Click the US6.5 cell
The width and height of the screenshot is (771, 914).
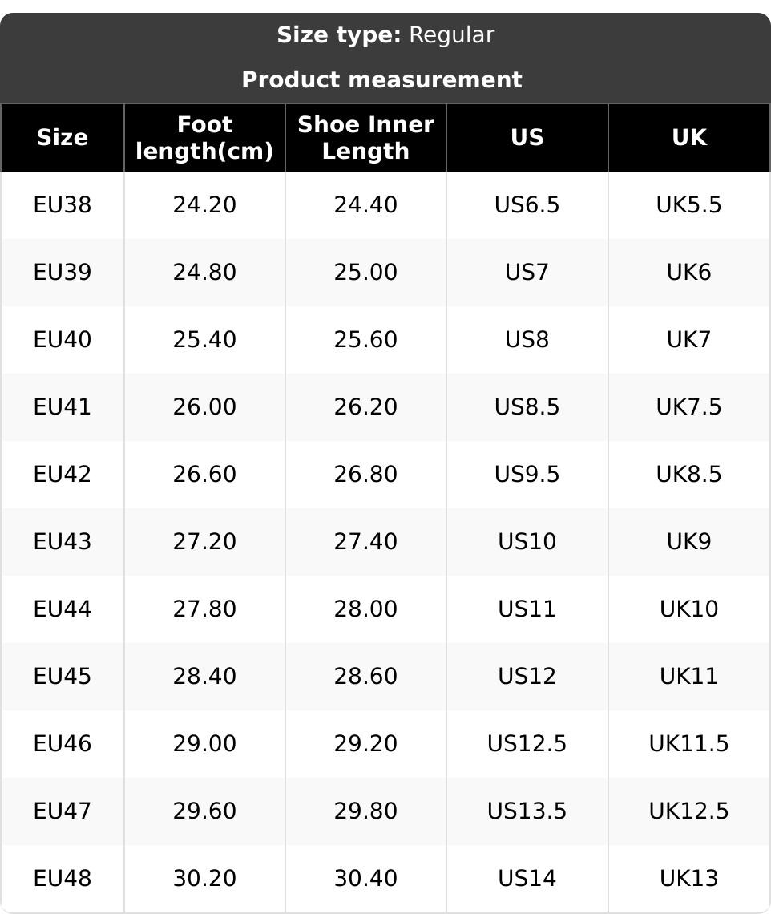527,205
